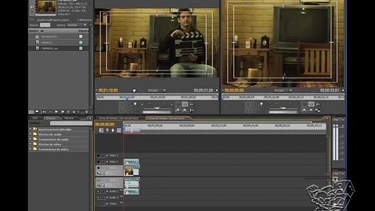Click sequence icon of Secuencia 01
The width and height of the screenshot is (375, 211).
pyautogui.click(x=37, y=36)
